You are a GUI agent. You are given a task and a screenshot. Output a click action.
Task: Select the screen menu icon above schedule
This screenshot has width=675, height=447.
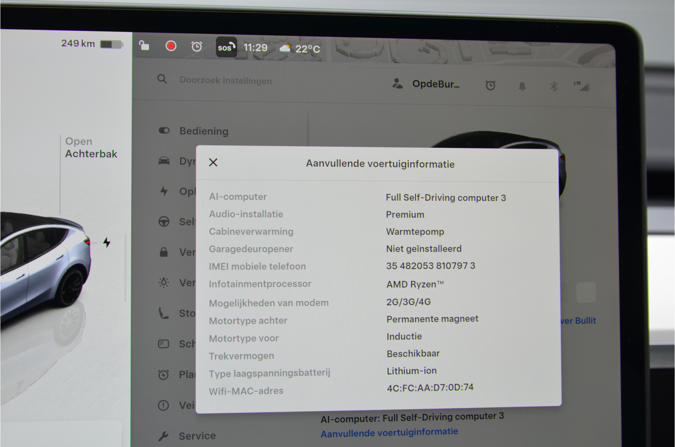click(x=163, y=344)
